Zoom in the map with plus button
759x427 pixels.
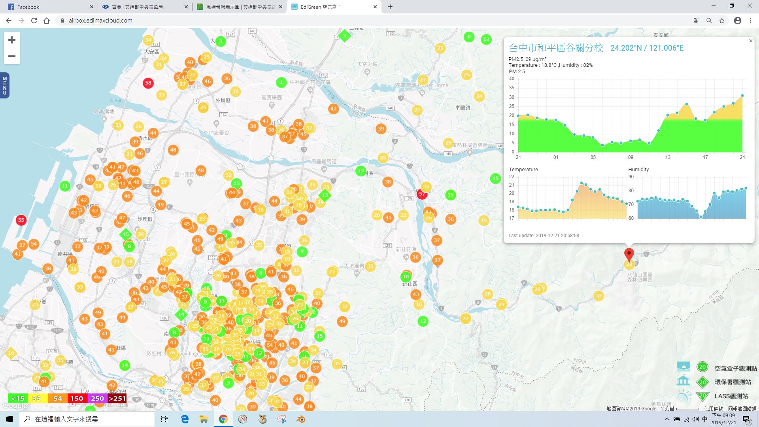[x=12, y=40]
